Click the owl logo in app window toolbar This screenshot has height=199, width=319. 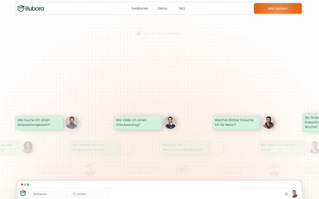tap(23, 193)
